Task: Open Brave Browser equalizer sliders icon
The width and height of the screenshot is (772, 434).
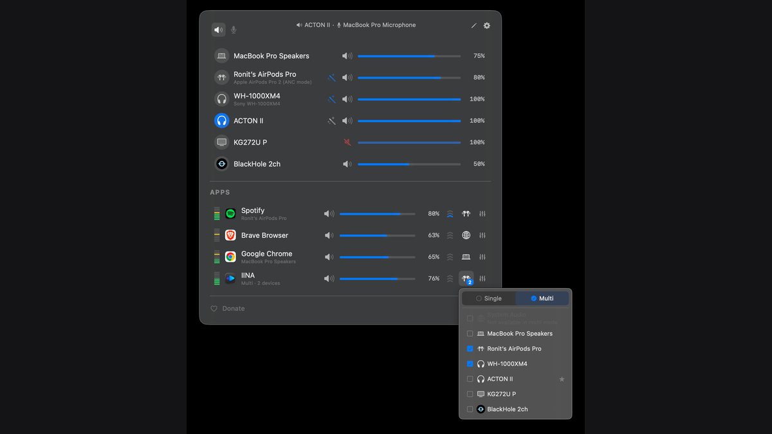Action: pyautogui.click(x=482, y=235)
